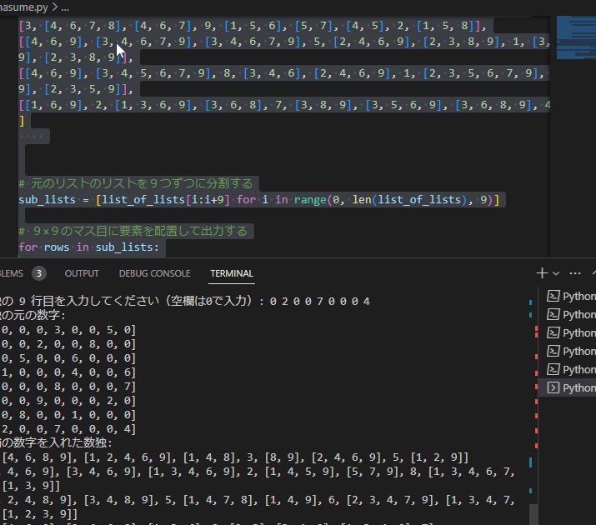
Task: Open the PROBLEMS tab
Action: [12, 273]
